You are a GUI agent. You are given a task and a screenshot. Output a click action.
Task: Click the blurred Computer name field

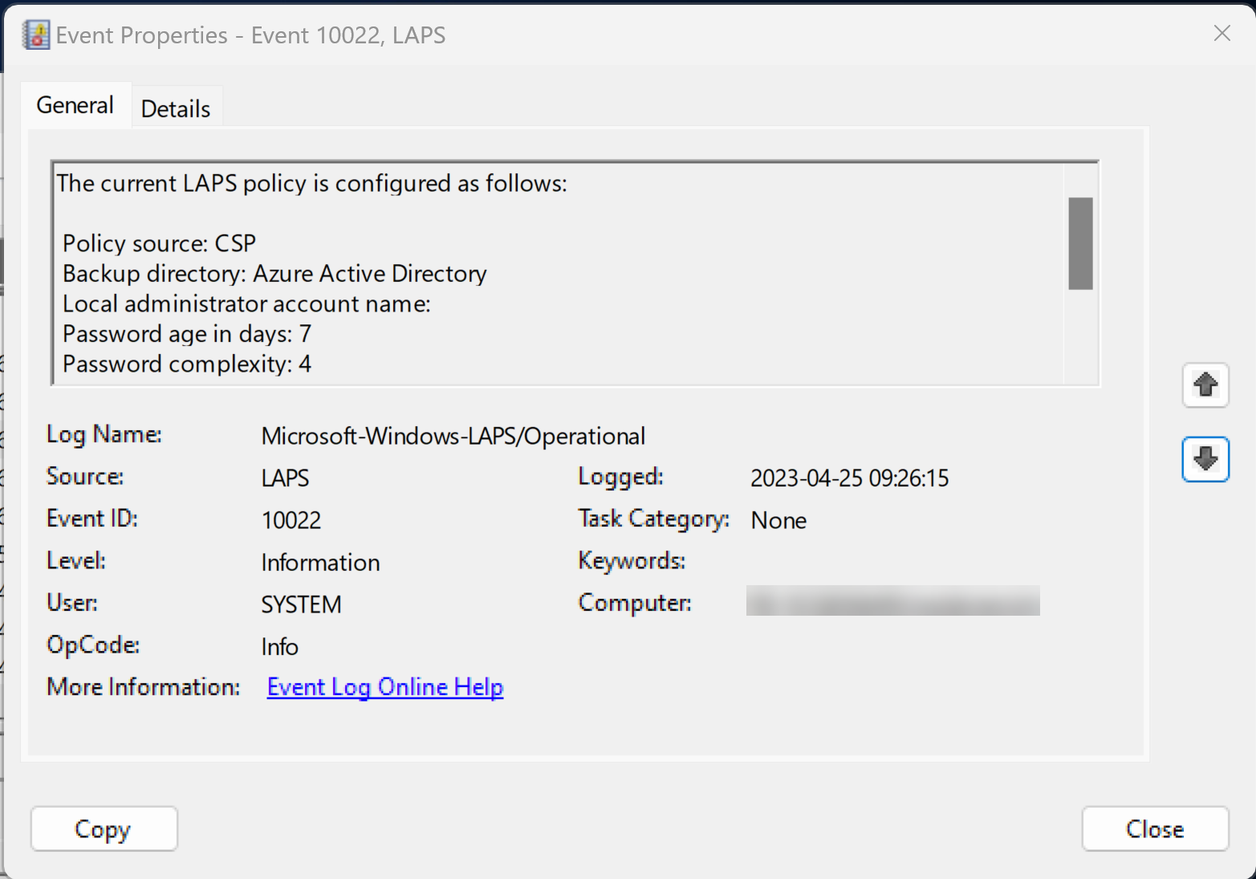892,601
